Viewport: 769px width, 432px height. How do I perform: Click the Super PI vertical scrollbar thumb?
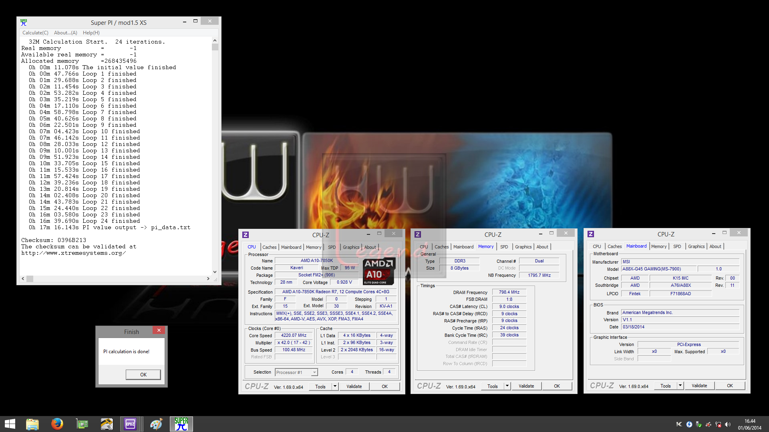click(x=215, y=47)
